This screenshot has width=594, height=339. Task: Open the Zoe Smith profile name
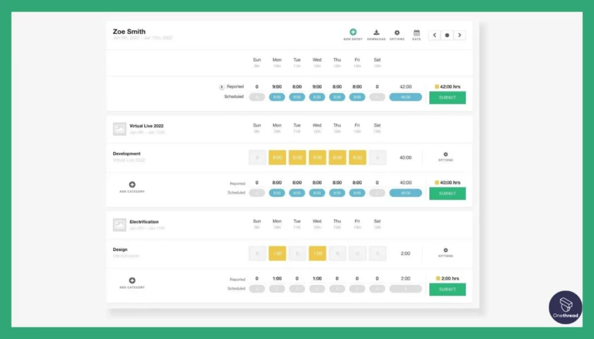(129, 32)
